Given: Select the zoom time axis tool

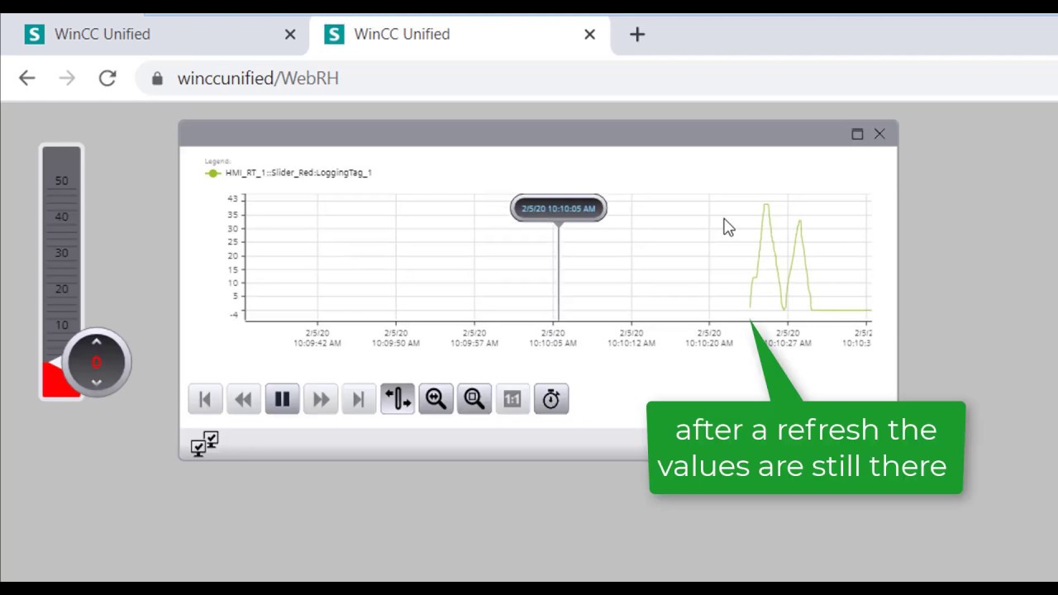Looking at the screenshot, I should pyautogui.click(x=436, y=399).
